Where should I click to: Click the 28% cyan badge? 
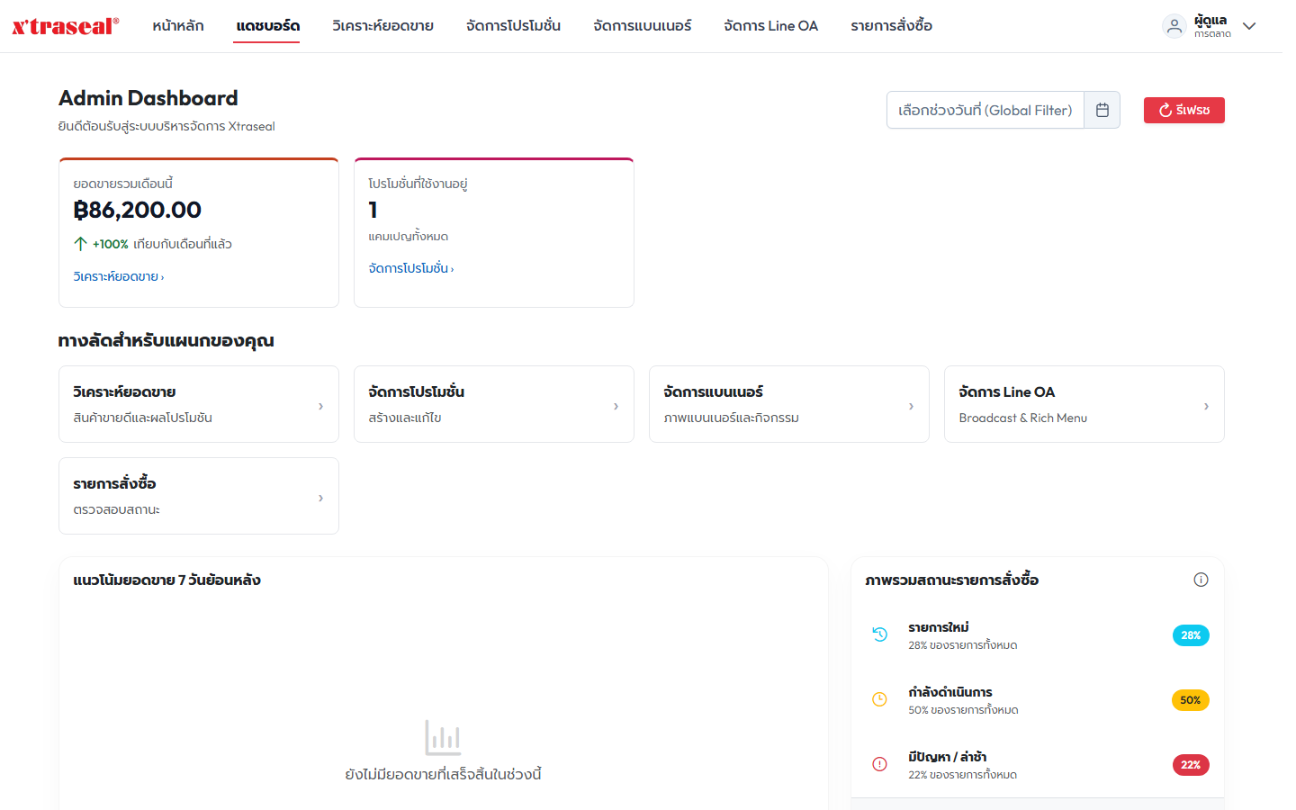point(1191,635)
